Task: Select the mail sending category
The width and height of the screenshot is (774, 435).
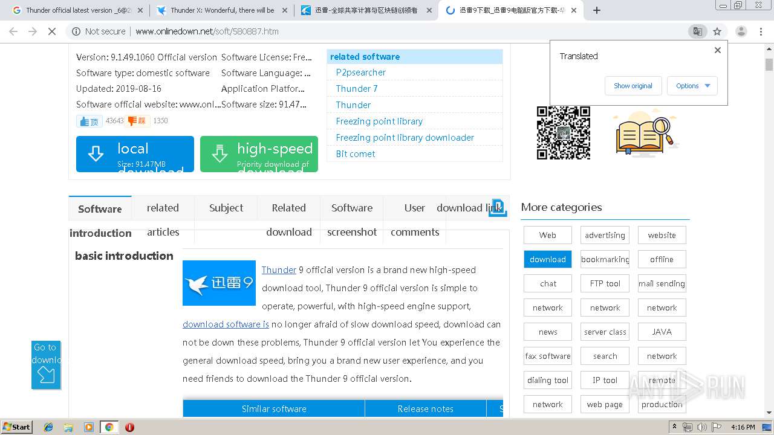Action: pos(662,283)
